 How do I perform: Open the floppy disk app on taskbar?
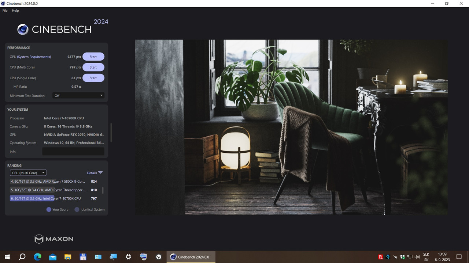pos(83,257)
